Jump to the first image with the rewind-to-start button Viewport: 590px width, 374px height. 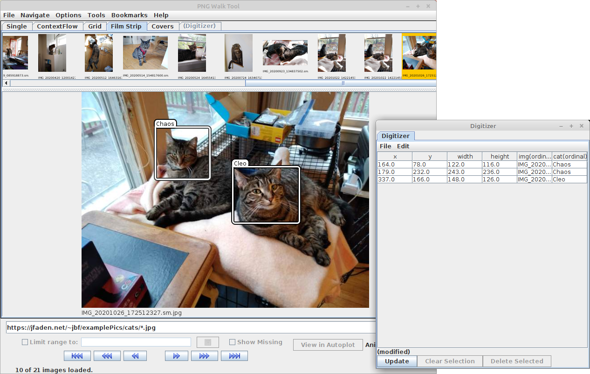(77, 356)
